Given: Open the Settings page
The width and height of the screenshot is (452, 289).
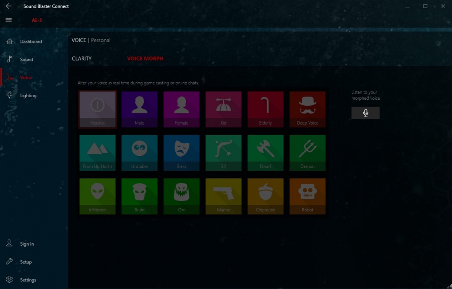Looking at the screenshot, I should 34,280.
